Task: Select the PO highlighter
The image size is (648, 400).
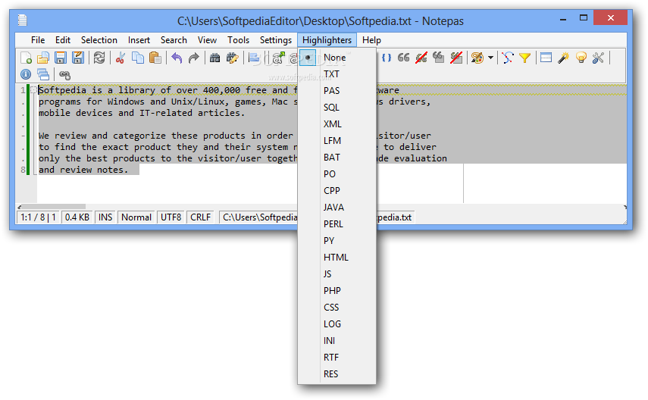Action: 337,174
